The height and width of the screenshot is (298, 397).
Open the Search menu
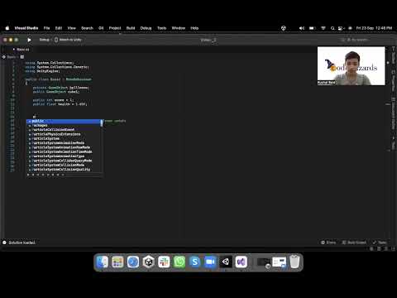[x=87, y=28]
